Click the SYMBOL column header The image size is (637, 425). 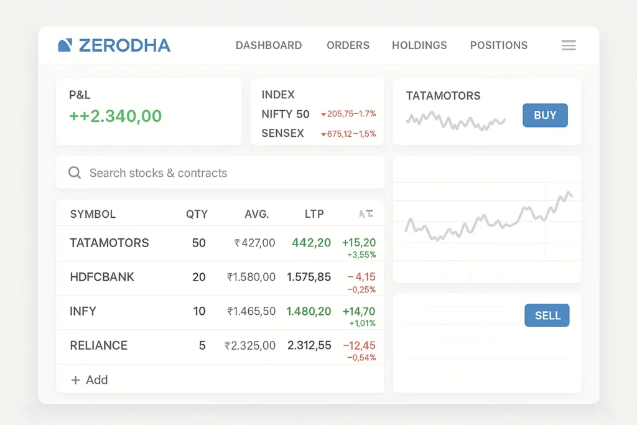tap(93, 213)
